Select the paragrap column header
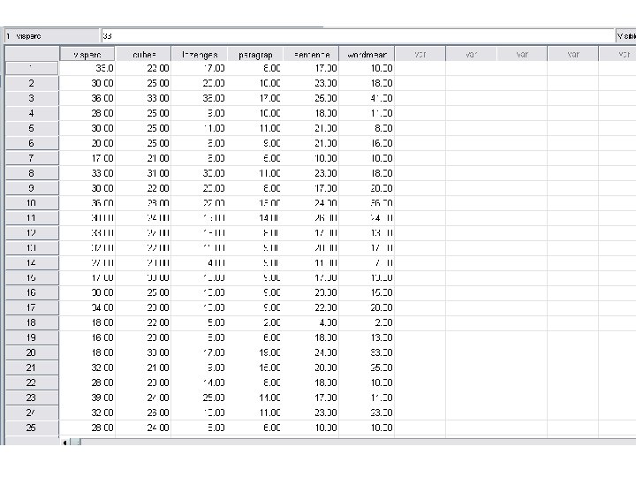The width and height of the screenshot is (636, 477). pos(255,55)
